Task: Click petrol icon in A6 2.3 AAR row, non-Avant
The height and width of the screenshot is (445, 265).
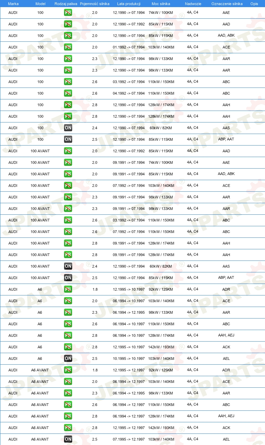Action: pos(68,312)
